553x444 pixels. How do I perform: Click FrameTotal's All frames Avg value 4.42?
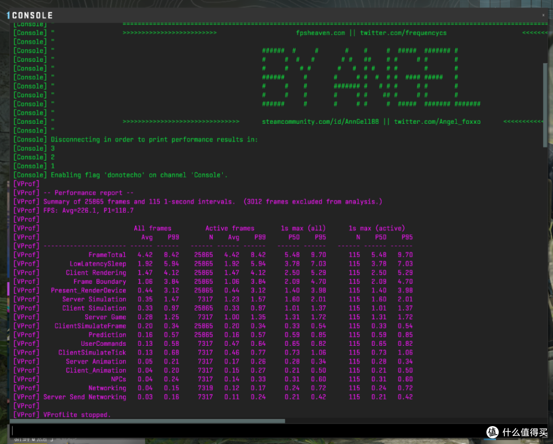(x=145, y=255)
